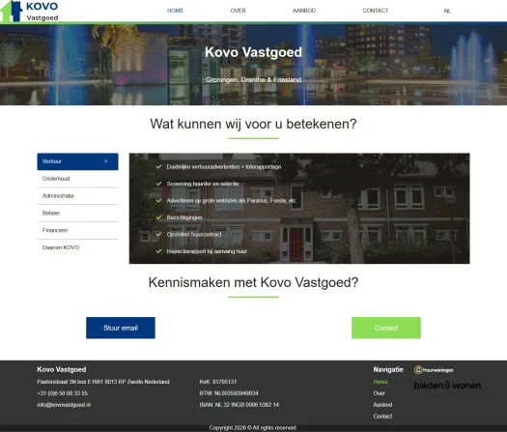Click checkmark beside 'Bezichtigingen'
This screenshot has height=432, width=507.
(x=158, y=217)
